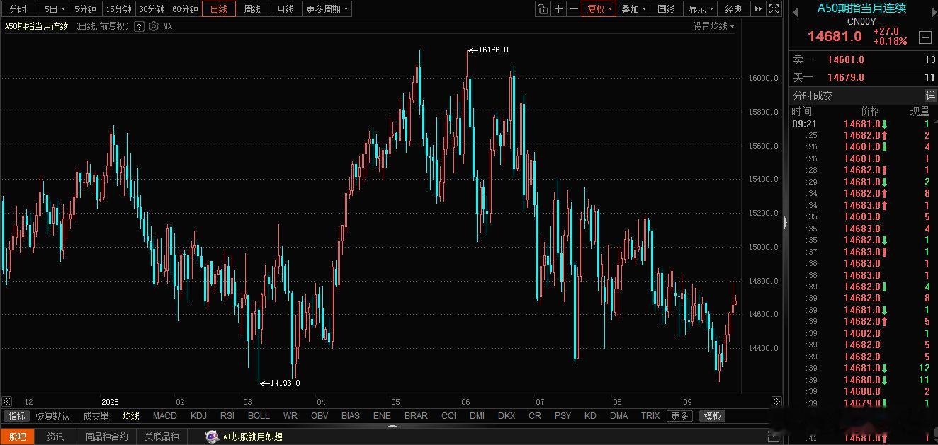Image resolution: width=938 pixels, height=445 pixels.
Task: Click the 画线 drawing button
Action: [x=667, y=9]
